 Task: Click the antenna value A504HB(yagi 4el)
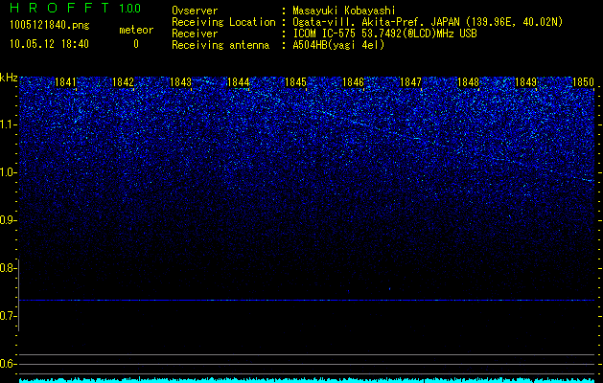[338, 45]
